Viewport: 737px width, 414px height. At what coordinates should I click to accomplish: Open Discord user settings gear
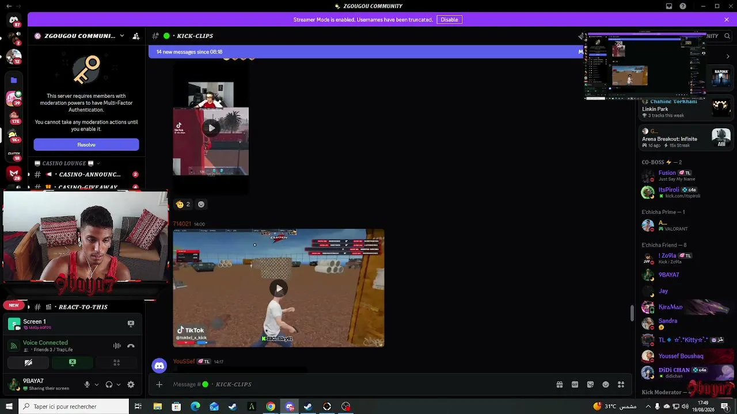point(131,384)
